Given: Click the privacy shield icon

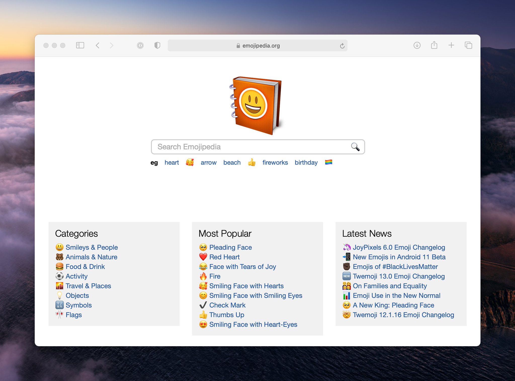Looking at the screenshot, I should (157, 45).
